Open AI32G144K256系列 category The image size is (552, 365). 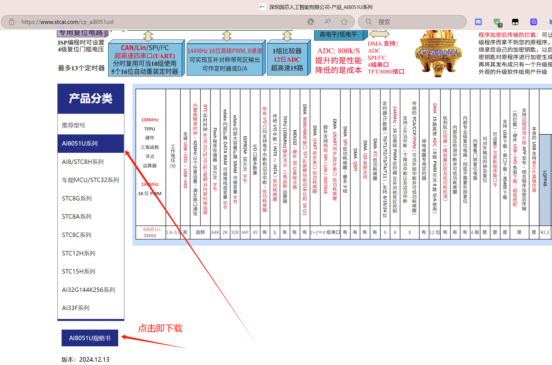tap(91, 290)
